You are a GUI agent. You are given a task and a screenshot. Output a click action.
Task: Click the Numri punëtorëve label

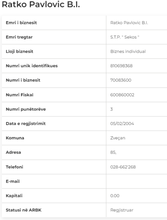click(26, 109)
